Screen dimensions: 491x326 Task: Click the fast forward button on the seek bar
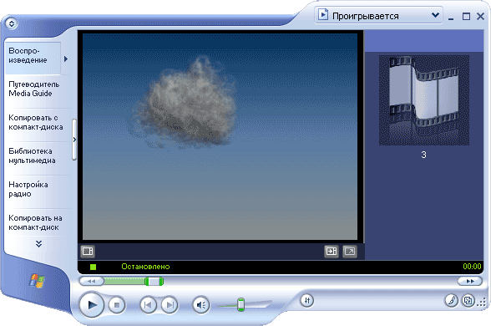[x=470, y=281]
